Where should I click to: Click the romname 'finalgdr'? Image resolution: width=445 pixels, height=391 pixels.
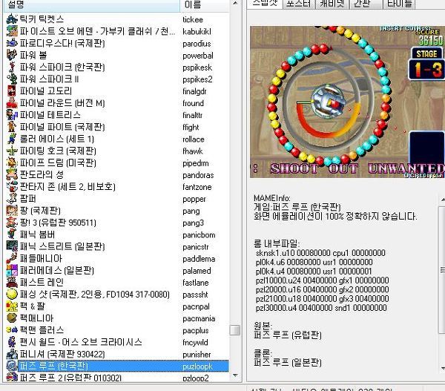[194, 91]
